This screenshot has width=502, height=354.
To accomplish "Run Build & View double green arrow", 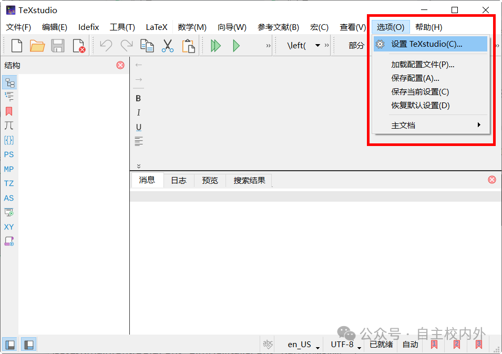I will [216, 46].
